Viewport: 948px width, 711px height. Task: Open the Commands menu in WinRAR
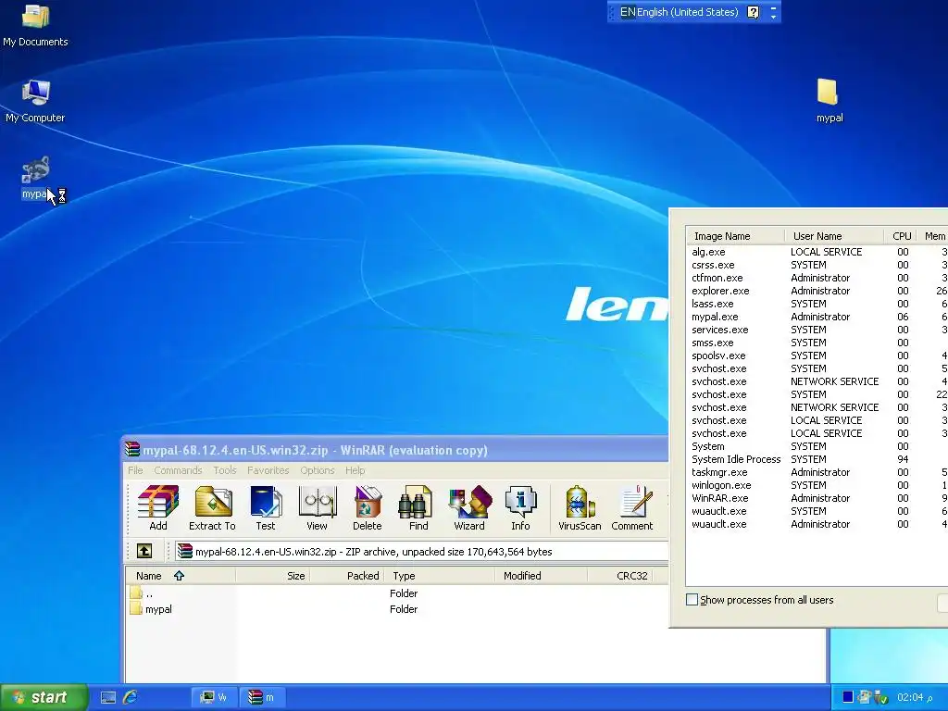[178, 470]
